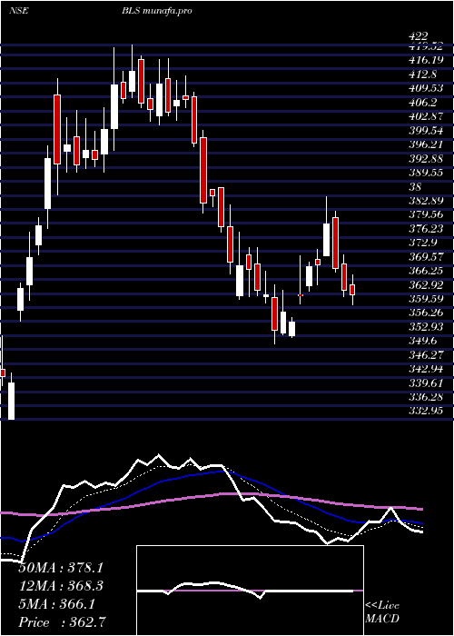Select the 412.8 price axis label
Image resolution: width=454 pixels, height=636 pixels.
422,75
